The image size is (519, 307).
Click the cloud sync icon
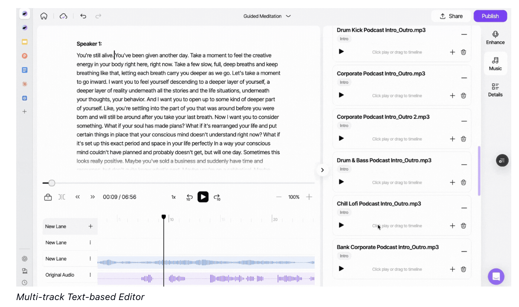(x=64, y=16)
